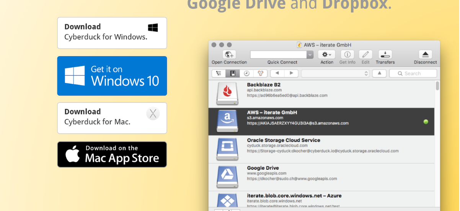This screenshot has height=211, width=460.
Task: Click the Disconnect eject icon
Action: coord(425,55)
